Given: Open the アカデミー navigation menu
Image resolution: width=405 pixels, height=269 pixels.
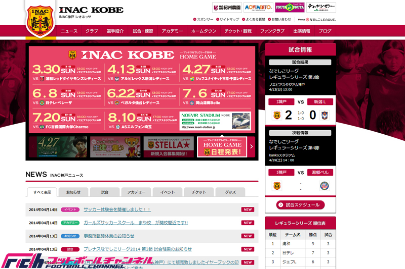Looking at the screenshot, I should [x=172, y=31].
